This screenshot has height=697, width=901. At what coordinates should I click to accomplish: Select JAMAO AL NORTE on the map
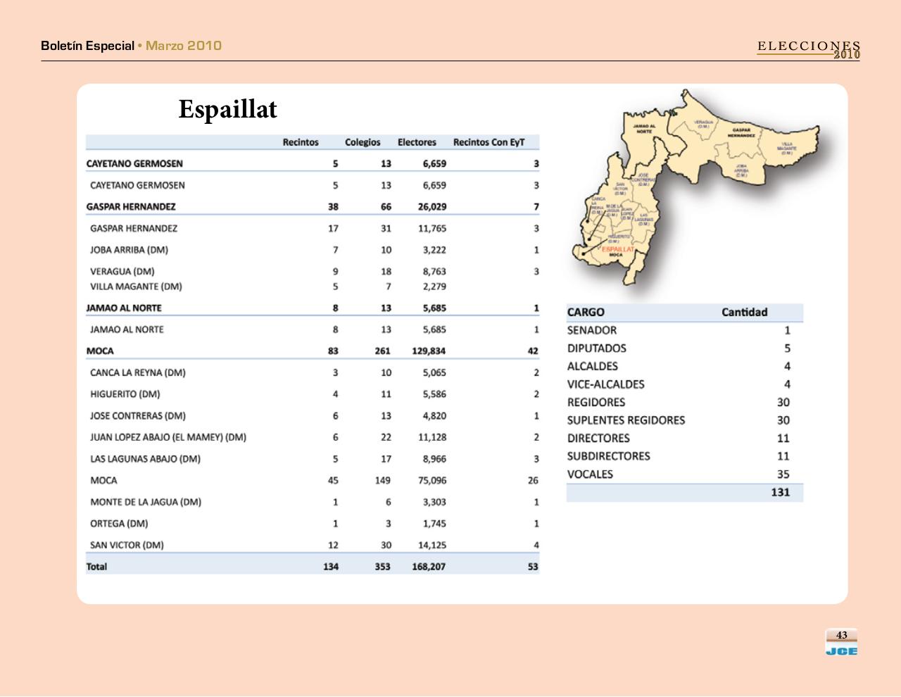click(x=644, y=129)
